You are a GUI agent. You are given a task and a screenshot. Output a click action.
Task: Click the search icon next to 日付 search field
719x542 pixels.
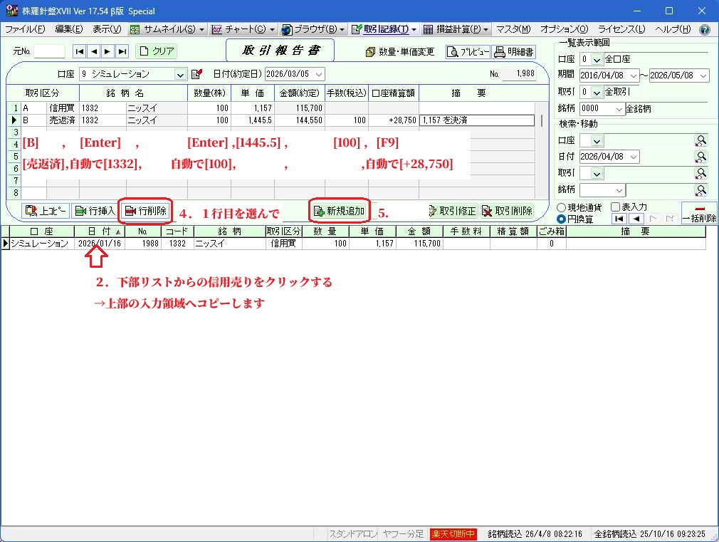(701, 157)
